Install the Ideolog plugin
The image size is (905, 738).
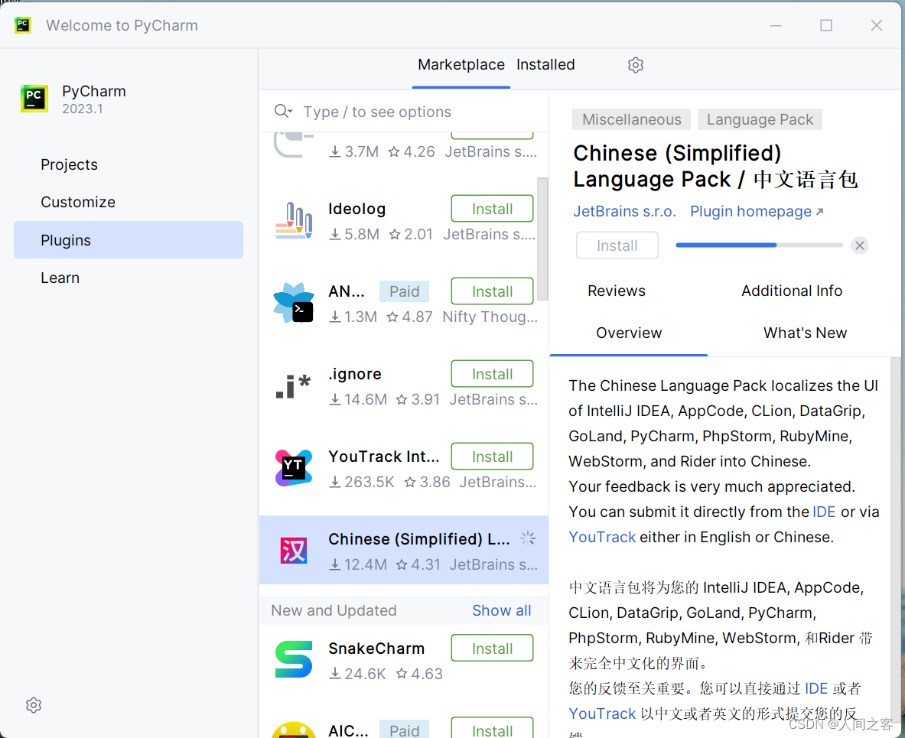coord(492,209)
